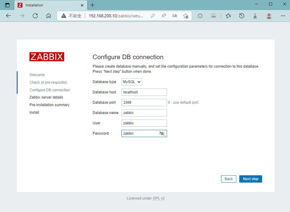The height and width of the screenshot is (212, 290).
Task: Click the circular extension icon in toolbar
Action: click(200, 16)
